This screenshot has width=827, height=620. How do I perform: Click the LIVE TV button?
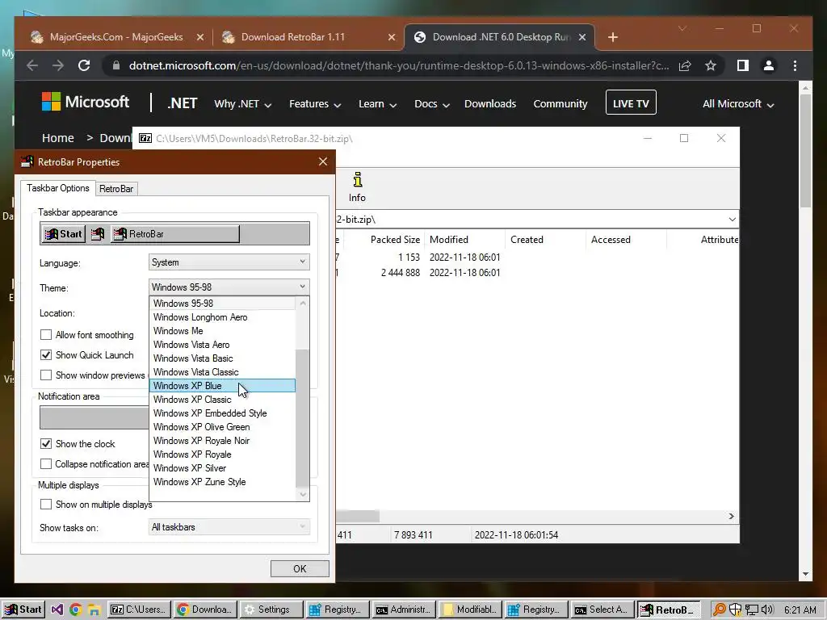[631, 103]
